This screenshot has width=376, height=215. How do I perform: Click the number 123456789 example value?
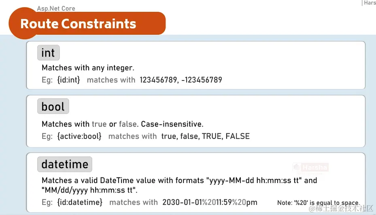[158, 80]
